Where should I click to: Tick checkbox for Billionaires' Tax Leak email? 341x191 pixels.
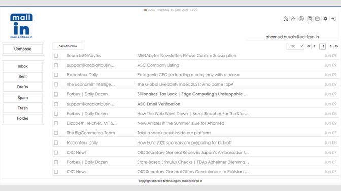56,94
